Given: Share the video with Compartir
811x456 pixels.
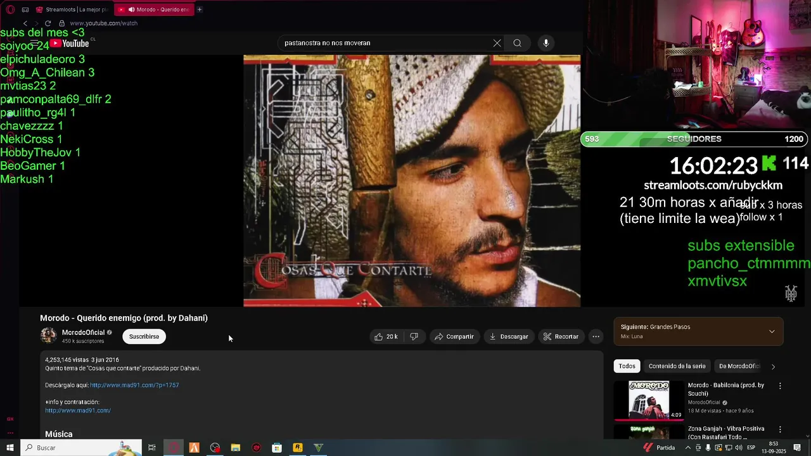Looking at the screenshot, I should point(454,336).
